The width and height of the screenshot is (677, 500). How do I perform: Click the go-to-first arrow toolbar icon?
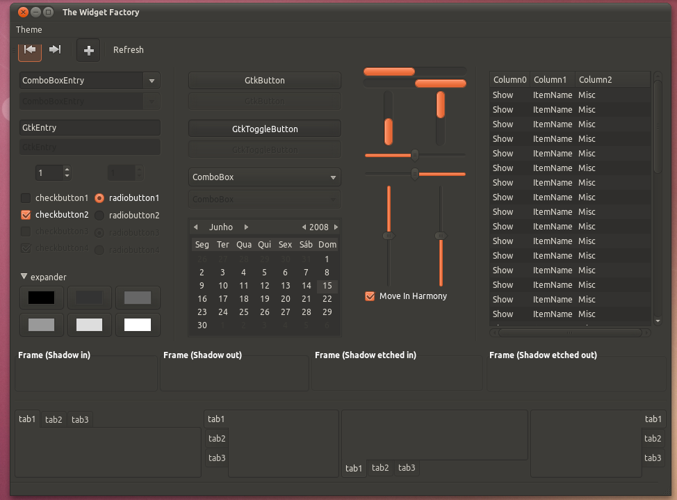pos(30,49)
